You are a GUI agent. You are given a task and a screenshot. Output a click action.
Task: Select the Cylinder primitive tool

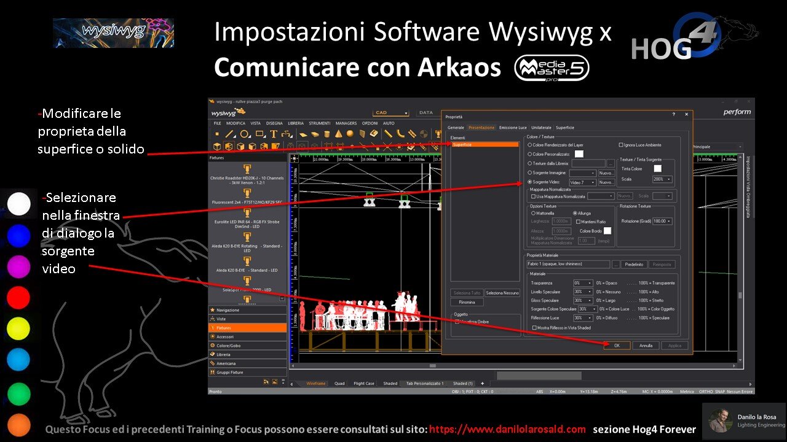326,134
